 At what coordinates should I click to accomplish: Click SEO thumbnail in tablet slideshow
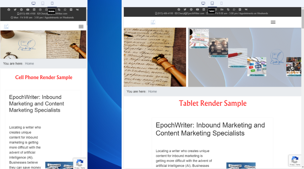pos(257,67)
